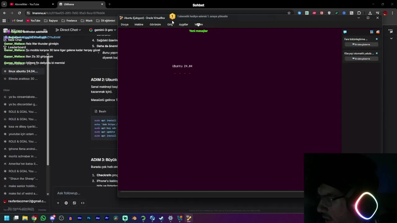Open the 'ya bu streamlabste...' chat

(23, 97)
